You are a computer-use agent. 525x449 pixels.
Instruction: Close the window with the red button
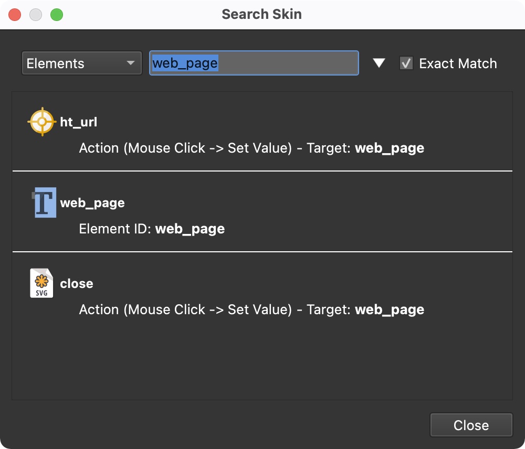15,14
